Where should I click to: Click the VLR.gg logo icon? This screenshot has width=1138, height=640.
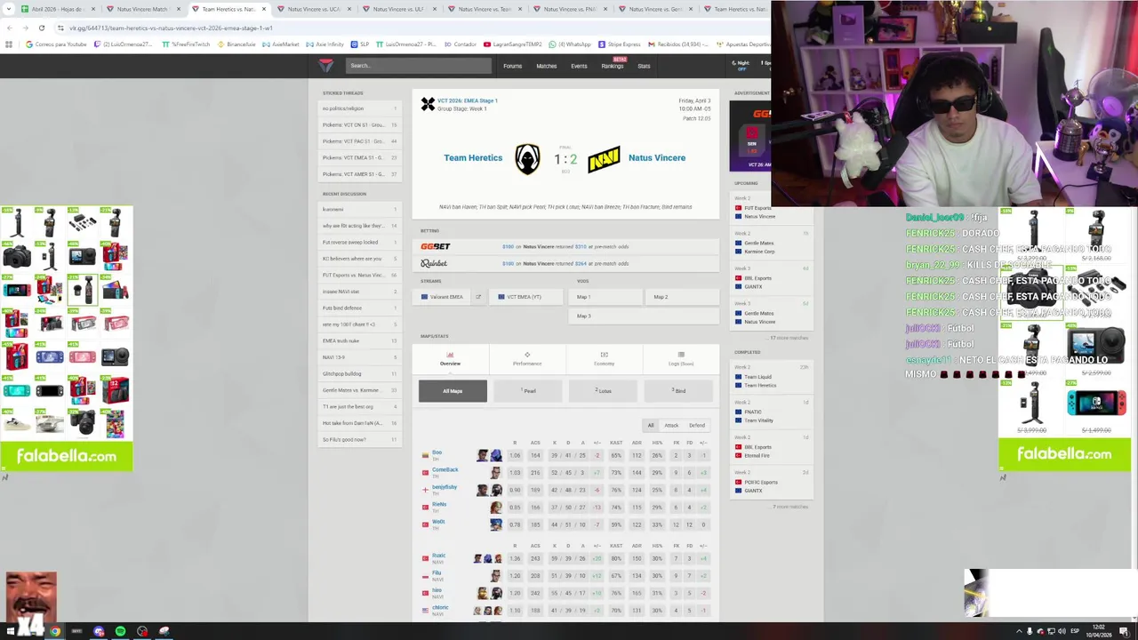click(x=326, y=65)
